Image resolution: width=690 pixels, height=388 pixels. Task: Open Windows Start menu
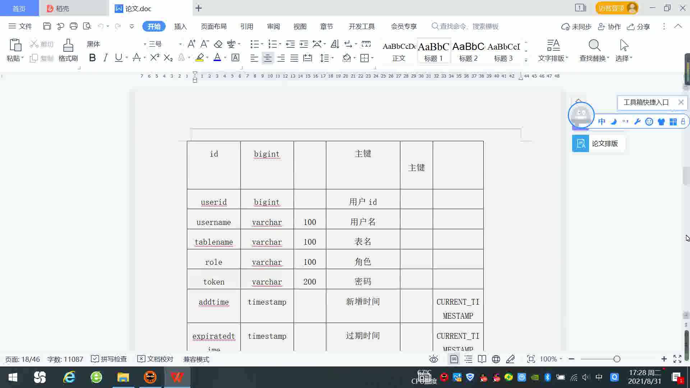point(13,377)
